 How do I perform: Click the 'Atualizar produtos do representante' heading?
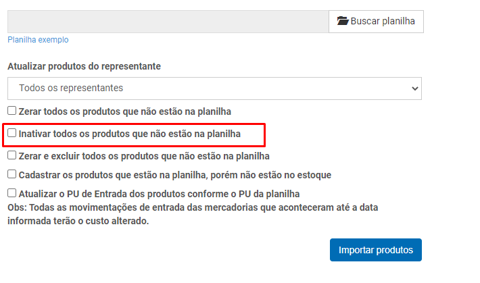click(85, 66)
